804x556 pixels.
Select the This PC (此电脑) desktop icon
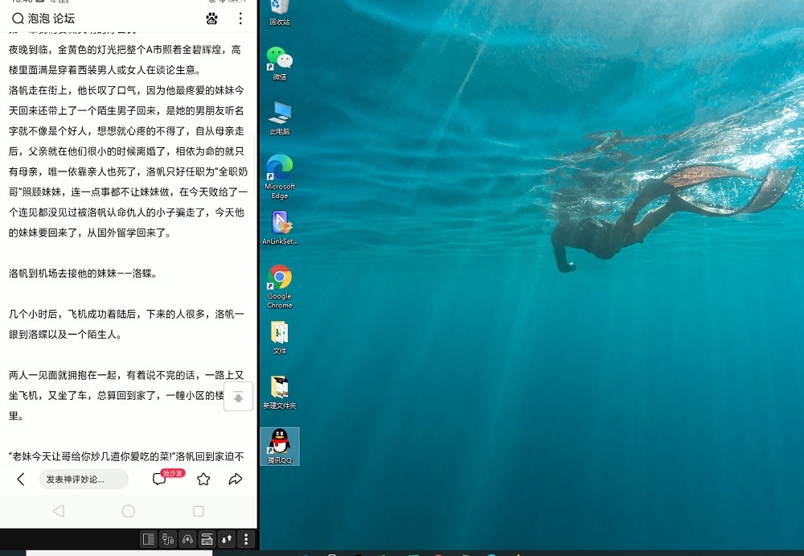[x=280, y=118]
